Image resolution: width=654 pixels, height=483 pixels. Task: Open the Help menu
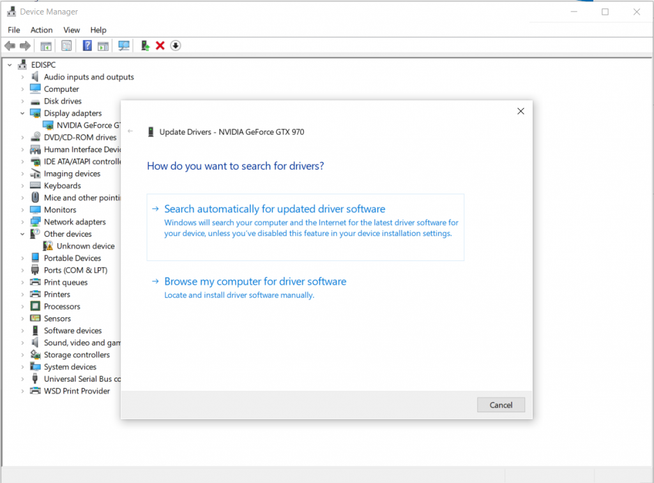click(98, 30)
